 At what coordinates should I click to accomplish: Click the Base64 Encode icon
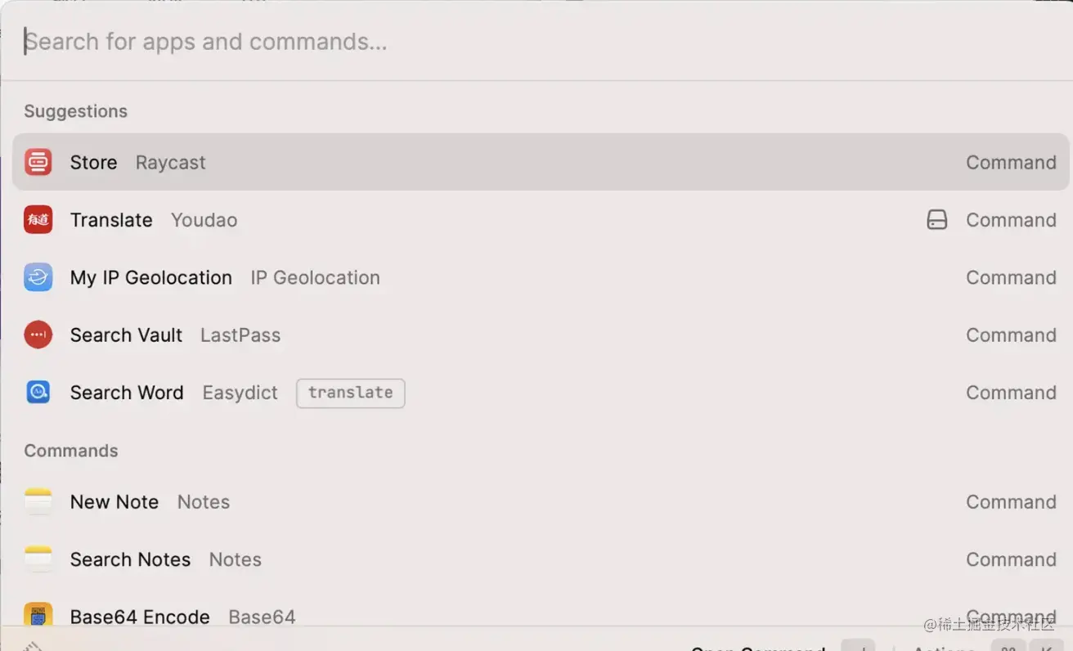coord(38,615)
